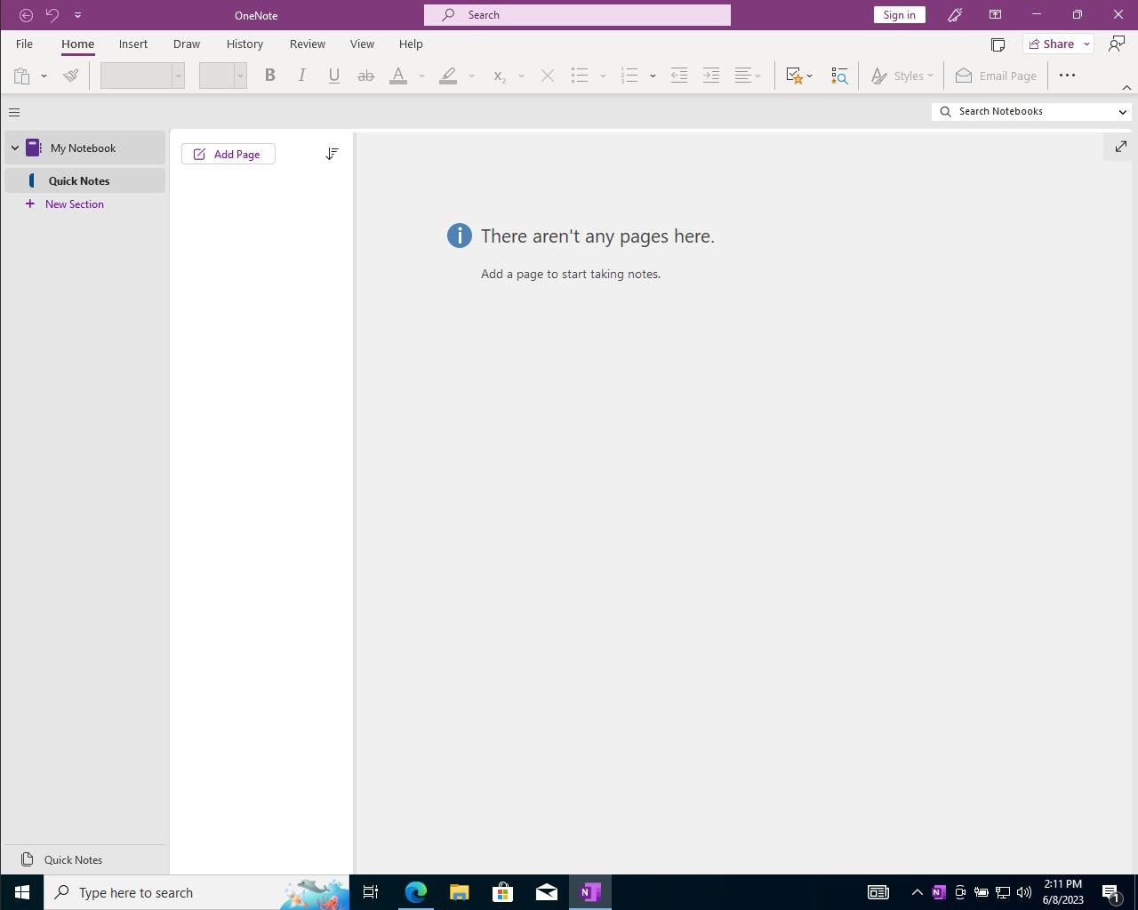Click the font color swatch button
Screen dimensions: 1138x910
tap(398, 76)
